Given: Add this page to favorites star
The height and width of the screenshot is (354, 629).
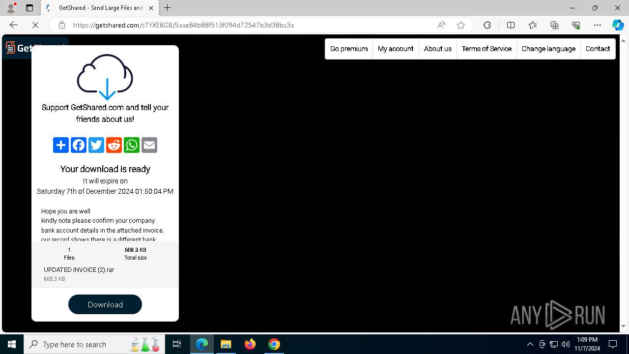Looking at the screenshot, I should click(x=461, y=25).
